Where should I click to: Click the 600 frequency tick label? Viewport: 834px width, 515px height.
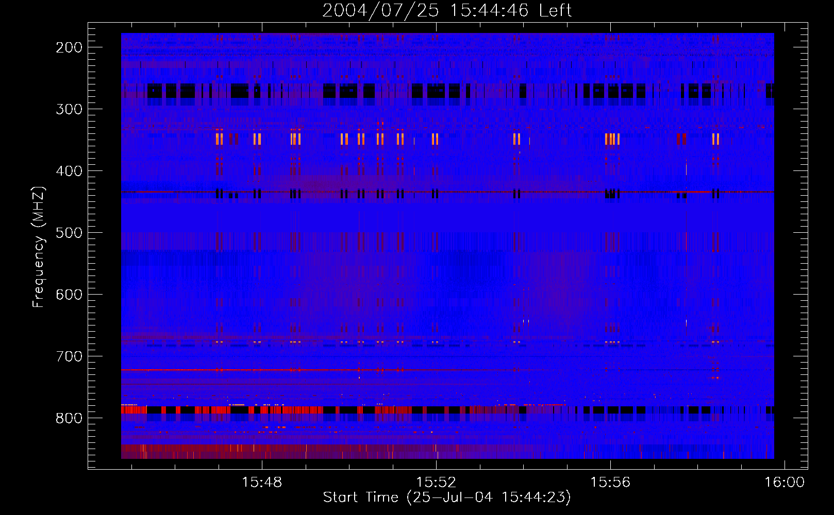pyautogui.click(x=69, y=295)
